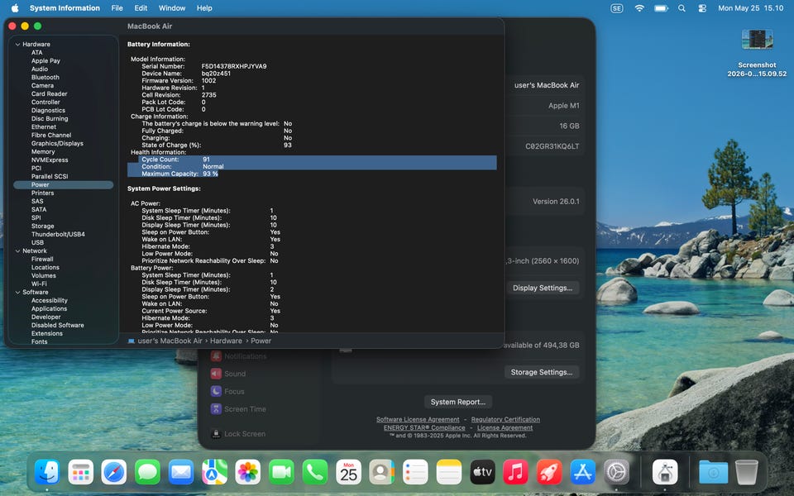Open ENERGY STAR Compliance link

pyautogui.click(x=423, y=427)
